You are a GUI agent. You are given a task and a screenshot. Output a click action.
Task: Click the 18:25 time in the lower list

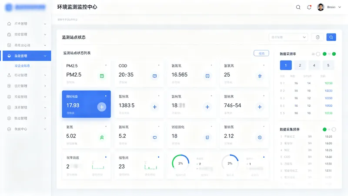click(328, 150)
